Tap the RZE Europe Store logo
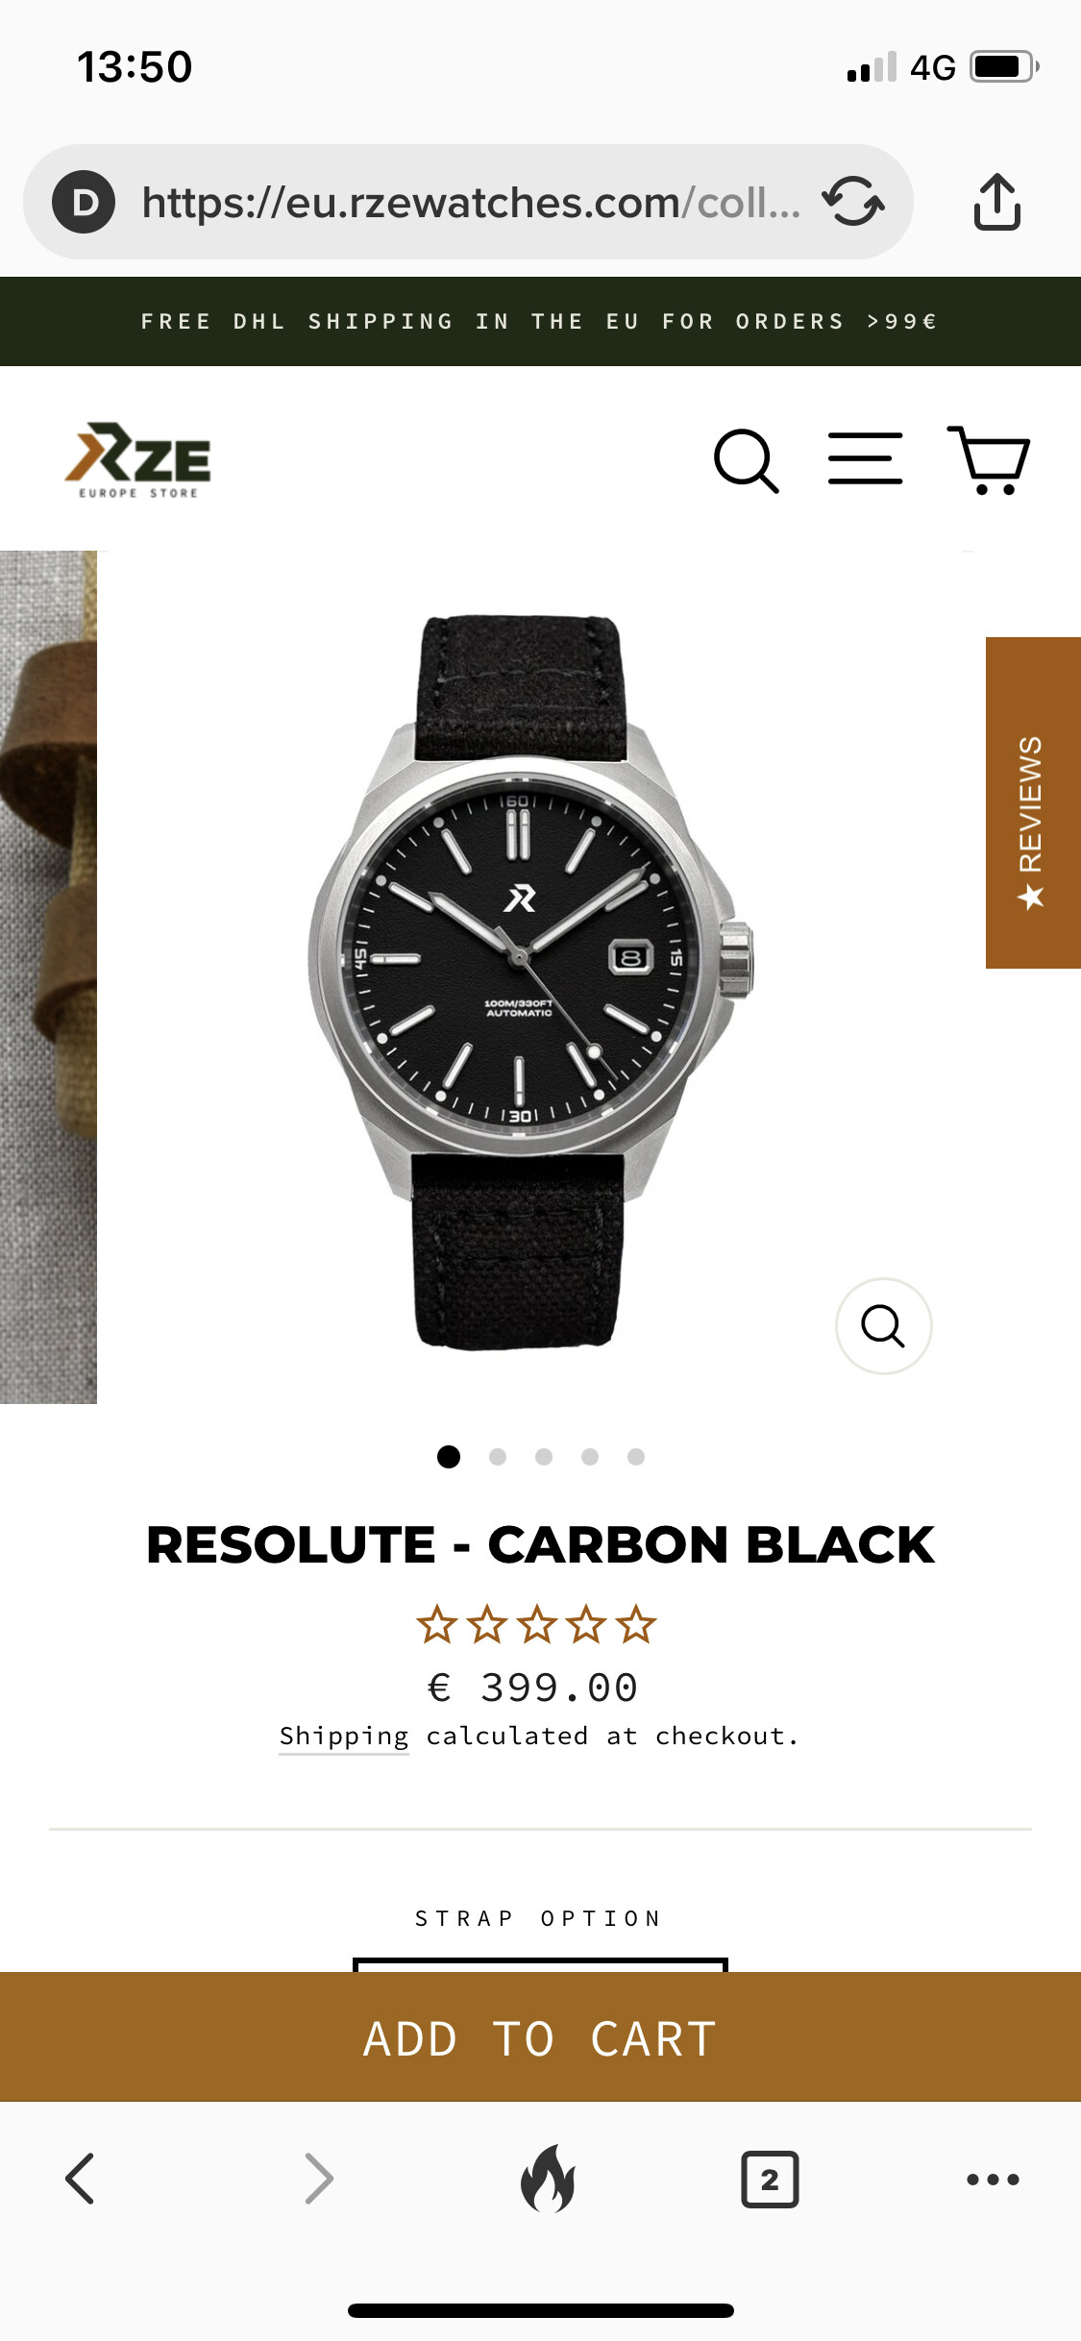Image resolution: width=1081 pixels, height=2341 pixels. point(138,460)
